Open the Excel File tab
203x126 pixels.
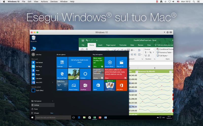tap(83, 45)
